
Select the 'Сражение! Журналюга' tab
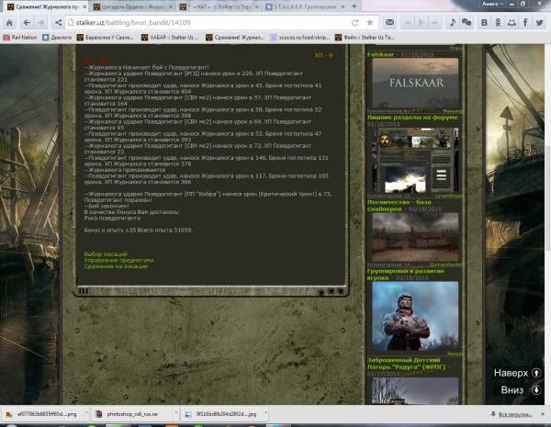[44, 6]
